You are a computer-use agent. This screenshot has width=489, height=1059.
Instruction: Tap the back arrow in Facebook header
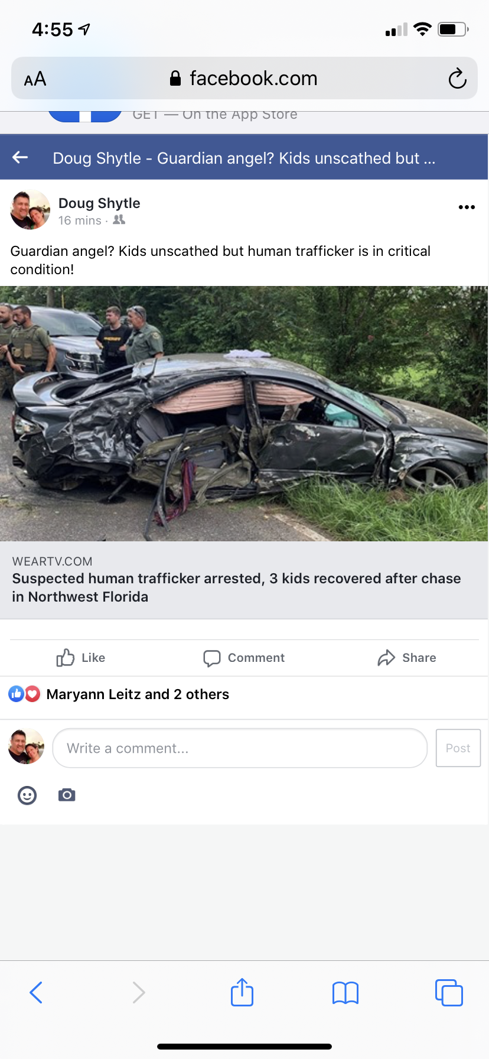[21, 157]
